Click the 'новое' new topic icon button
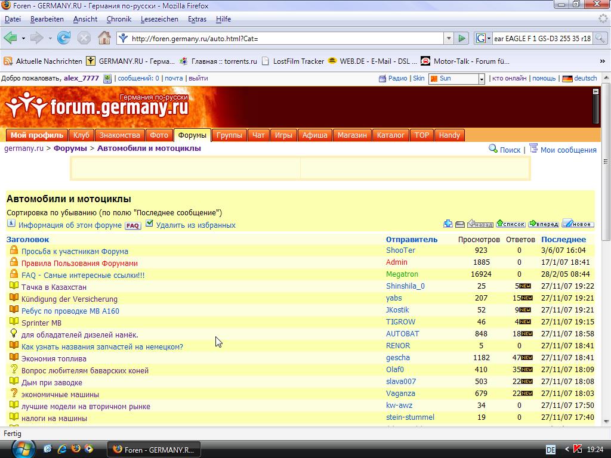611x458 pixels. coord(578,224)
